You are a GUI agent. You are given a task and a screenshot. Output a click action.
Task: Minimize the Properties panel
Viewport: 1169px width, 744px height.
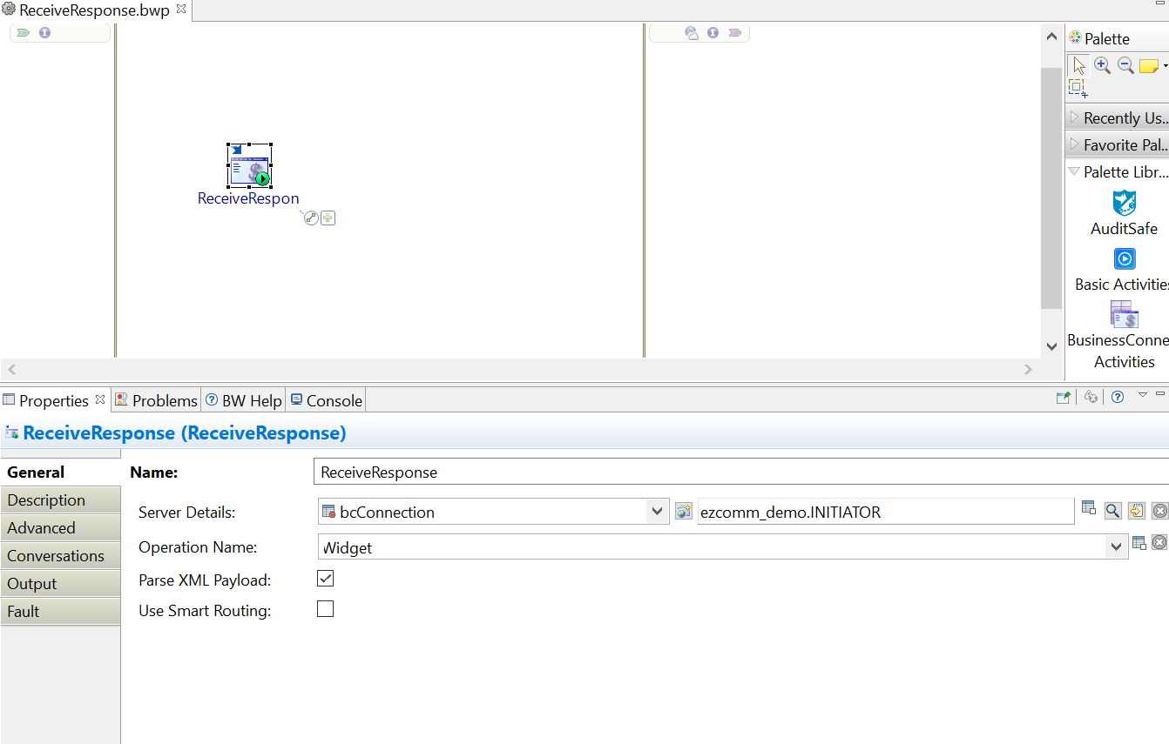point(1160,394)
